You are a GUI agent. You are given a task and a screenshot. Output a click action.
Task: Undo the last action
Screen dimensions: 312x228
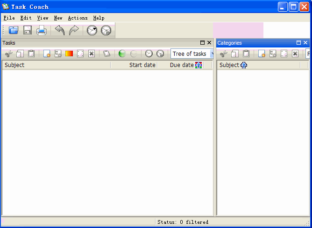pyautogui.click(x=60, y=30)
